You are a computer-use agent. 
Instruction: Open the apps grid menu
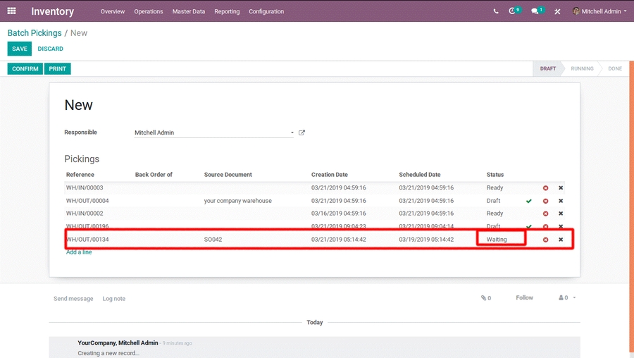pyautogui.click(x=11, y=11)
